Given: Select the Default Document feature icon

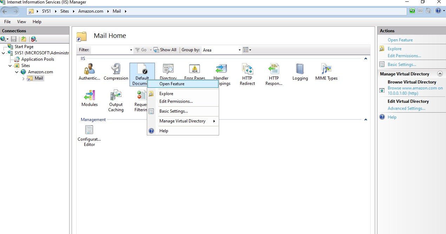Looking at the screenshot, I should coord(142,74).
